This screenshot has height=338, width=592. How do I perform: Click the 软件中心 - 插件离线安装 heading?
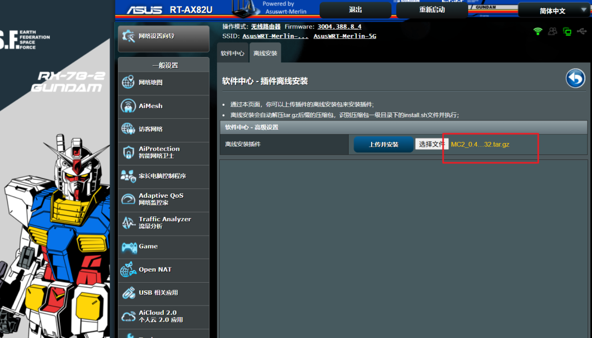265,81
